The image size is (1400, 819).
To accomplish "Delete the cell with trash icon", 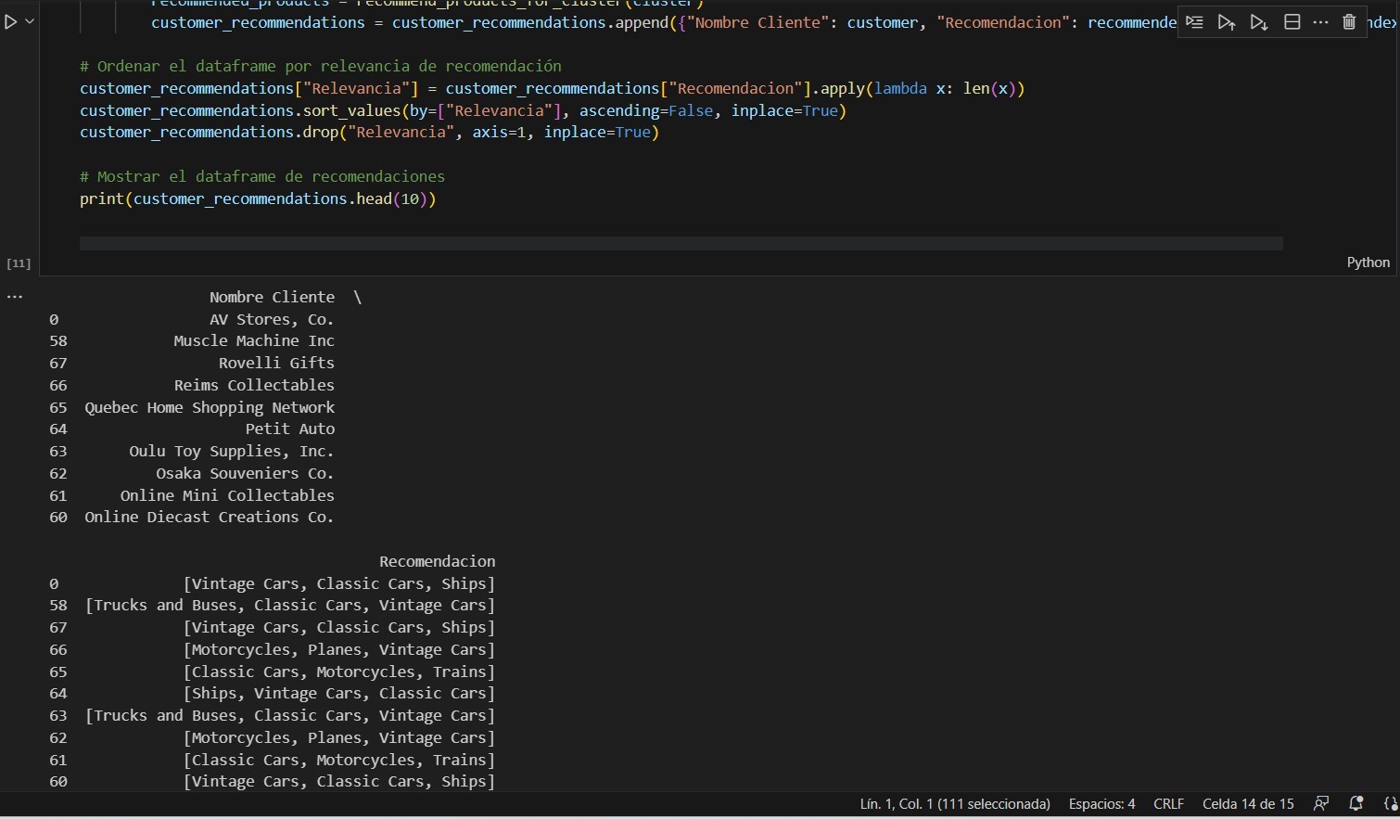I will 1349,22.
